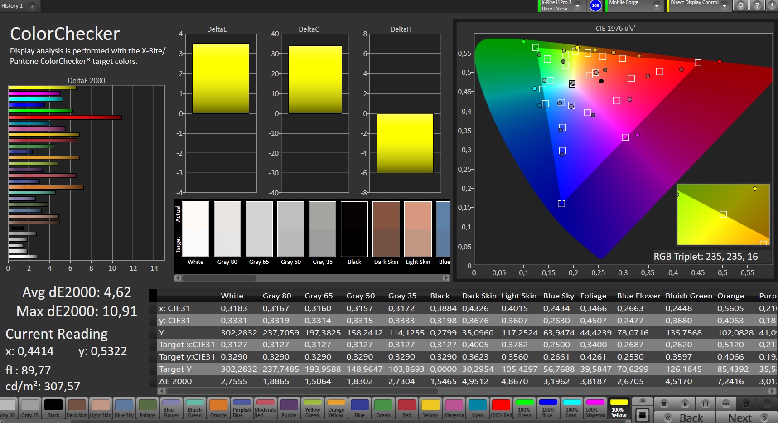The image size is (778, 423).
Task: Start reading series with the play button
Action: point(685,404)
